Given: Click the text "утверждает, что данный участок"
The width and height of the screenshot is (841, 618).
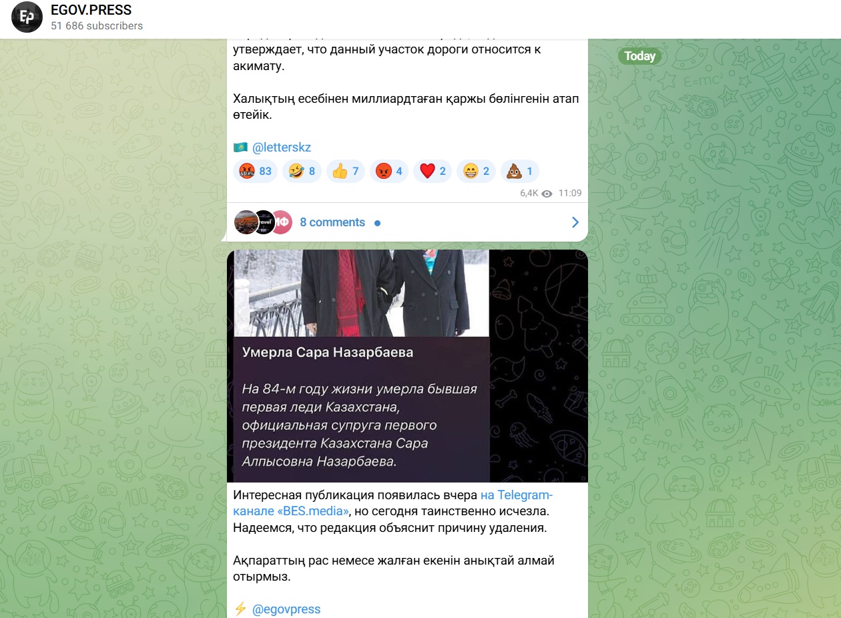Looking at the screenshot, I should pyautogui.click(x=322, y=50).
